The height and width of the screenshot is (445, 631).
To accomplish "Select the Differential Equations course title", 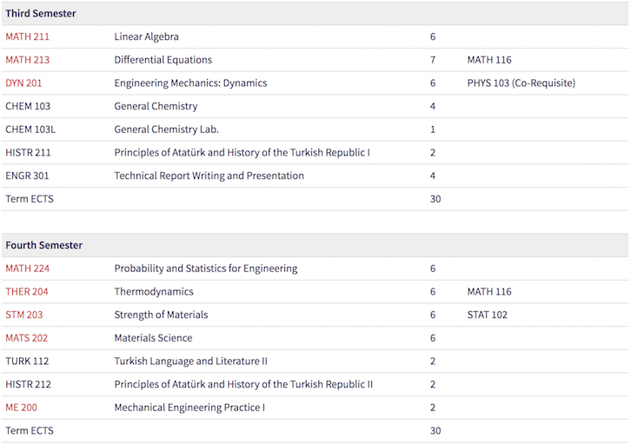I will [163, 60].
